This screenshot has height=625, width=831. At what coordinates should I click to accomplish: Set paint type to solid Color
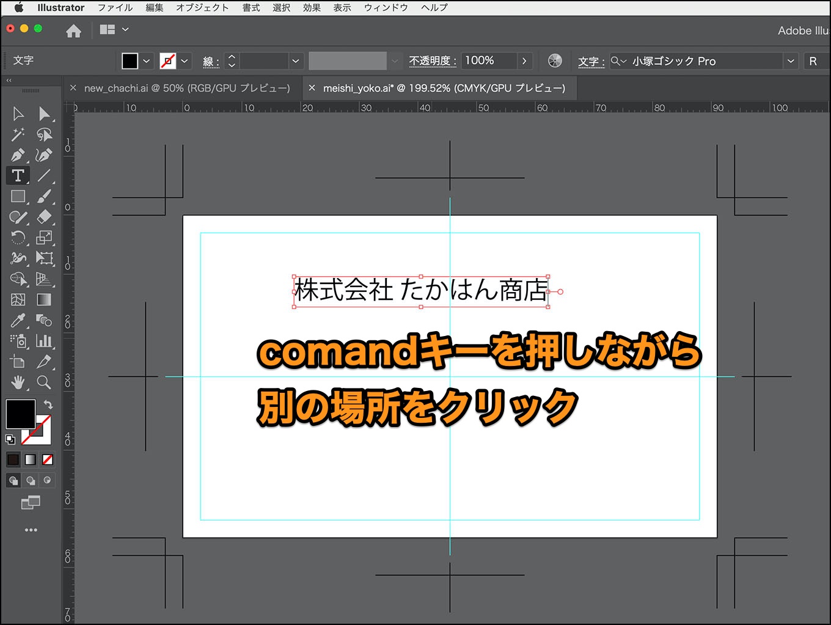13,459
